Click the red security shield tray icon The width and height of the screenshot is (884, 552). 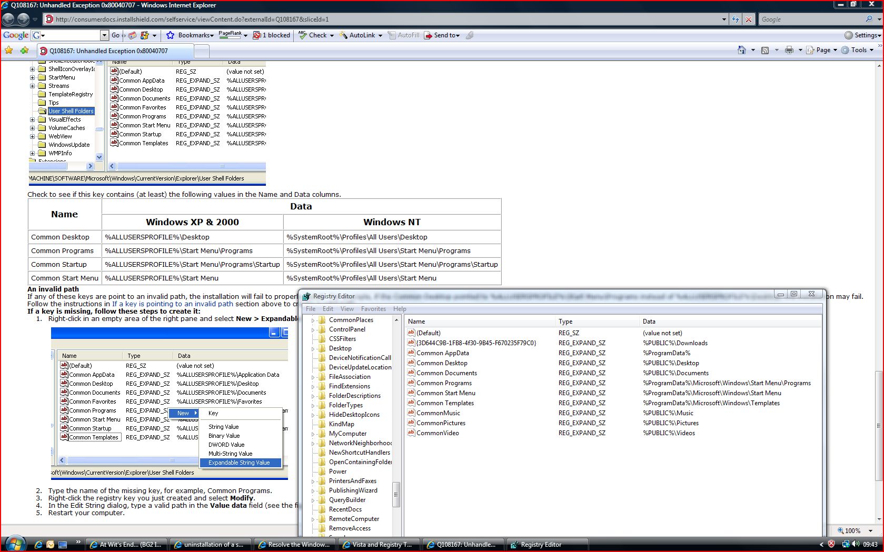(x=831, y=544)
